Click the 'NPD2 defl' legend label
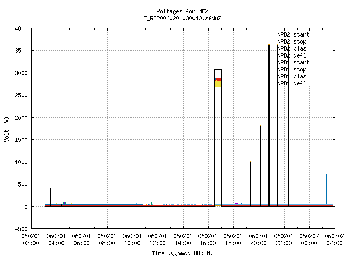345x258 pixels. click(x=292, y=55)
